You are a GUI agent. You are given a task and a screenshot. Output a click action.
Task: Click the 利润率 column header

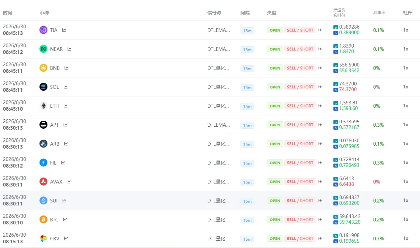click(x=379, y=13)
